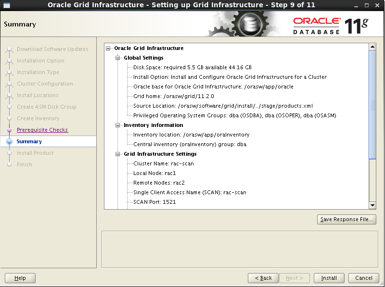Click the window menu icon in title bar
The width and height of the screenshot is (385, 287).
(x=7, y=5)
